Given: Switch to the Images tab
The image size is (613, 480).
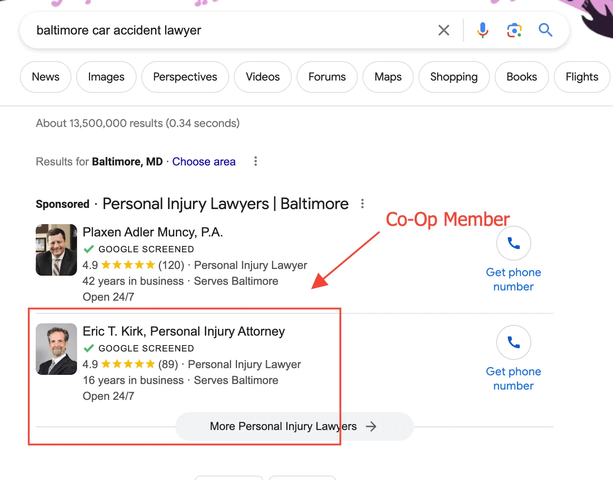Looking at the screenshot, I should point(106,77).
